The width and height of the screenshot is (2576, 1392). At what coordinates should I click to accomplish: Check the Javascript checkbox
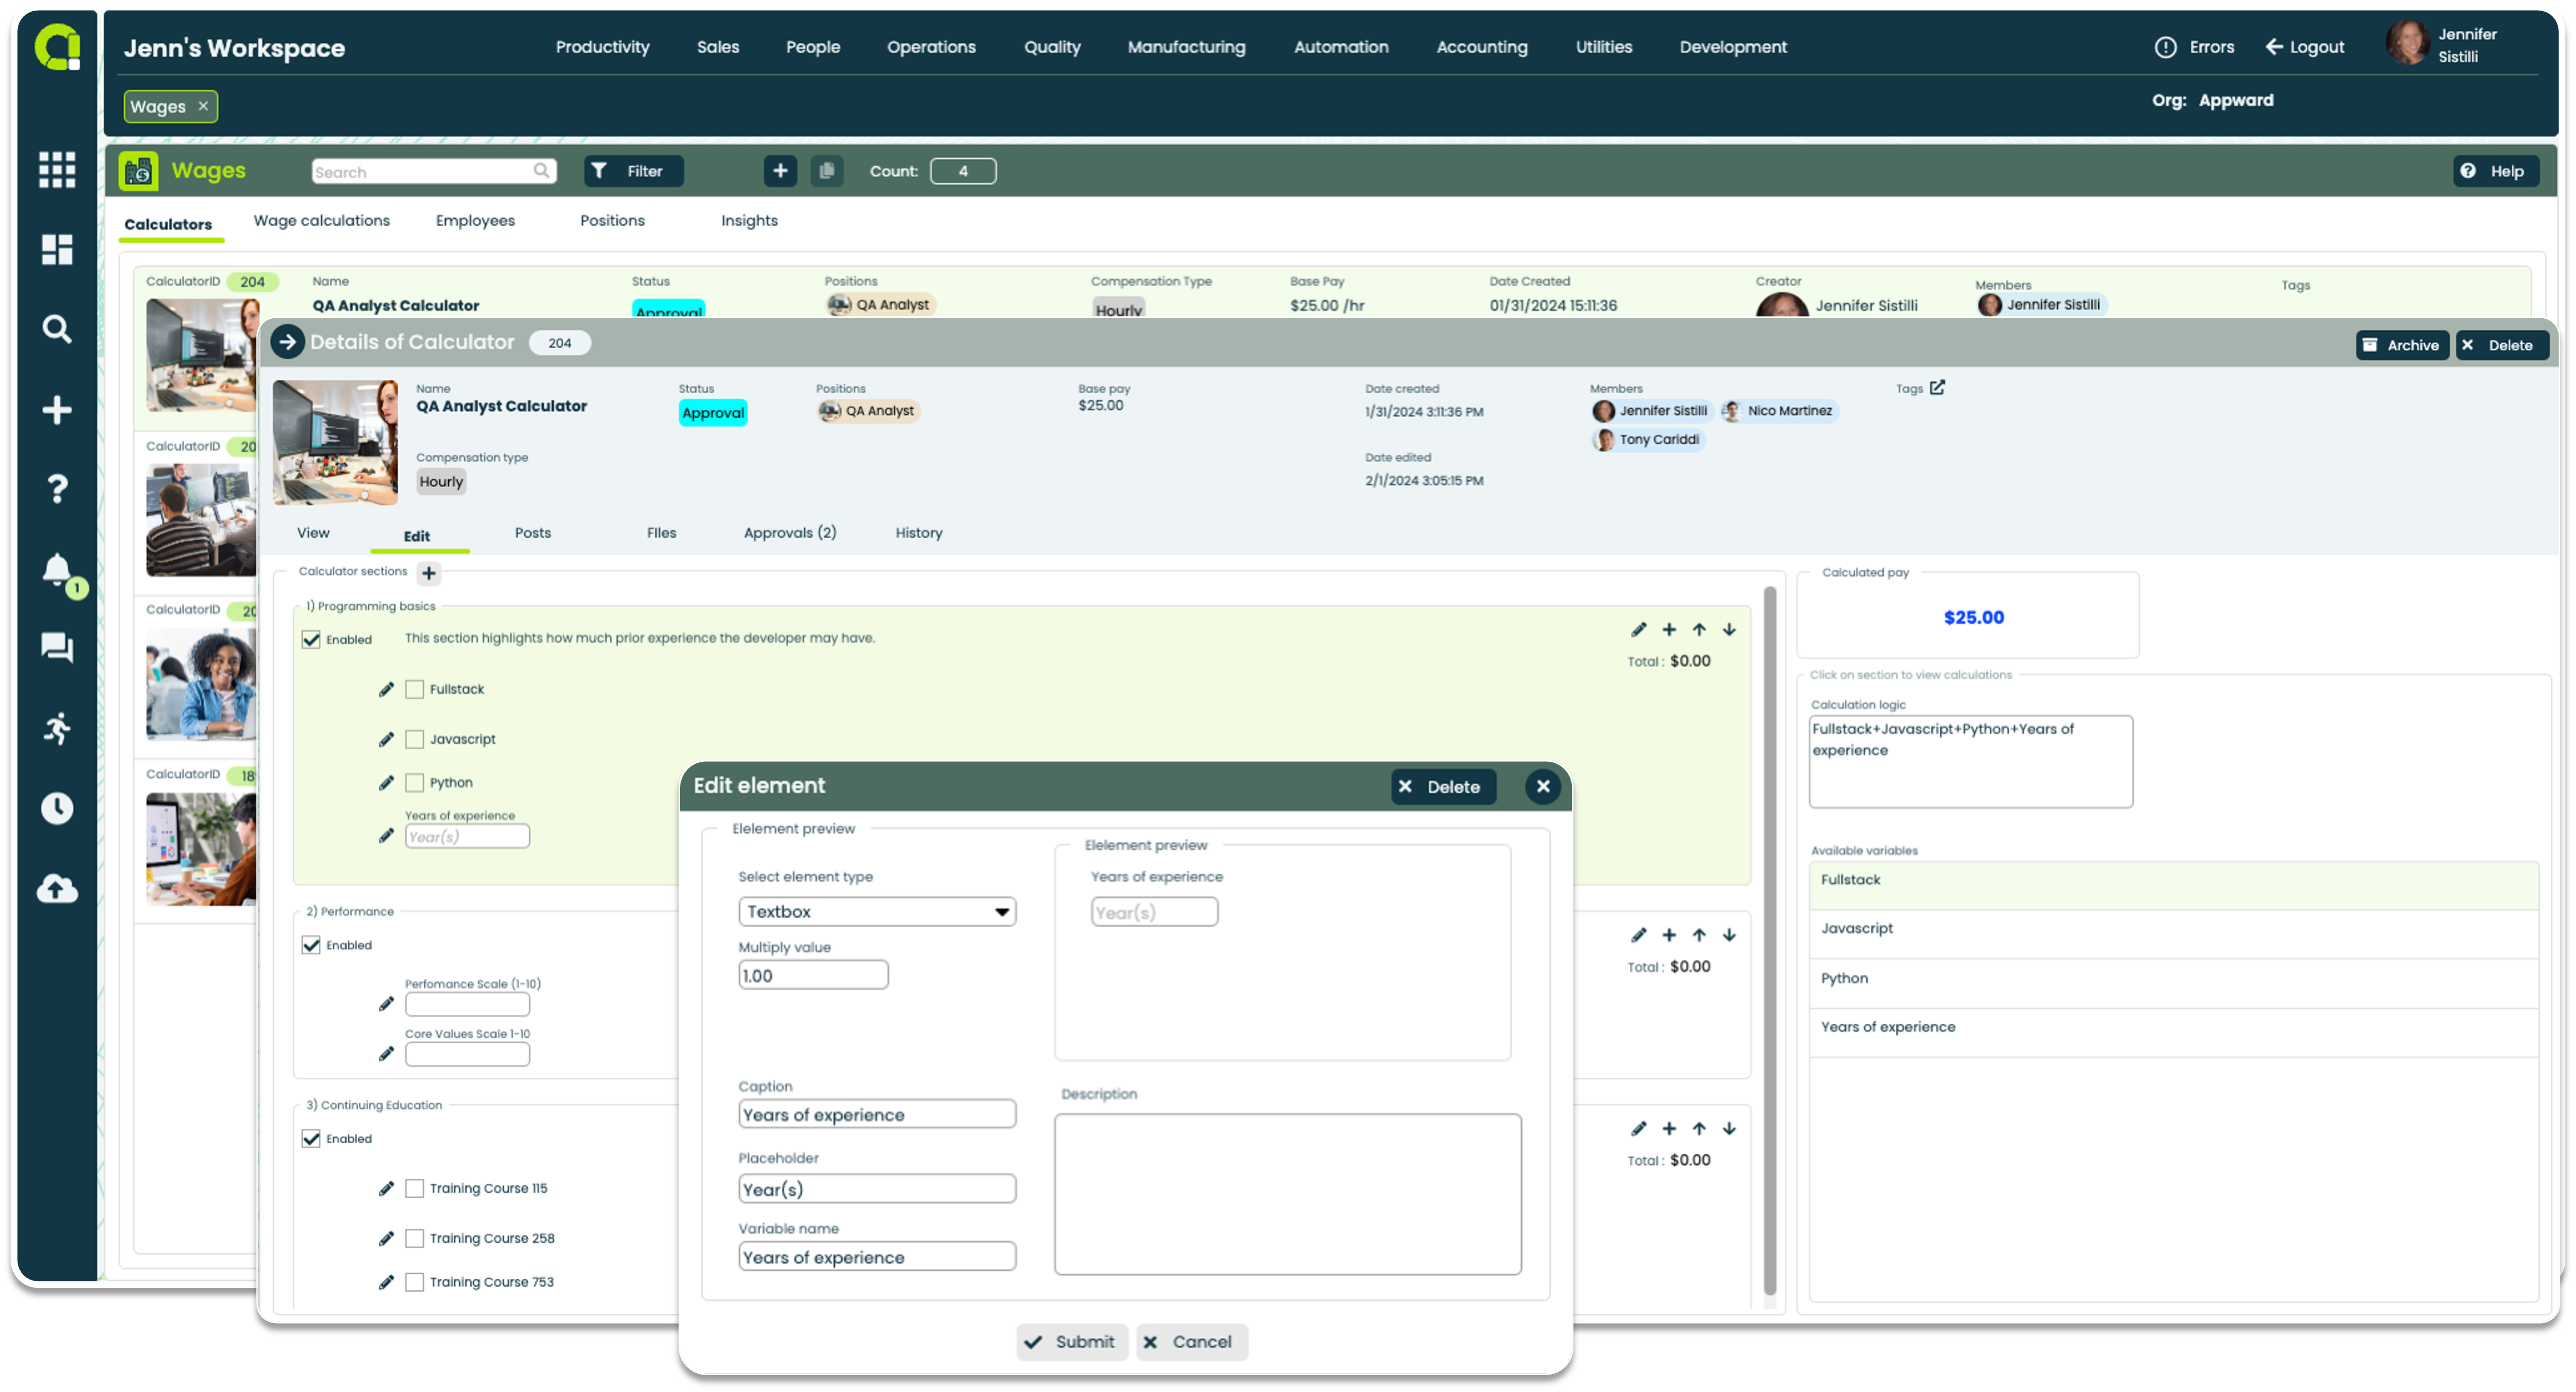click(x=414, y=739)
